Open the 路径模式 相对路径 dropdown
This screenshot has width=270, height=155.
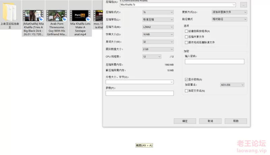coord(230,19)
